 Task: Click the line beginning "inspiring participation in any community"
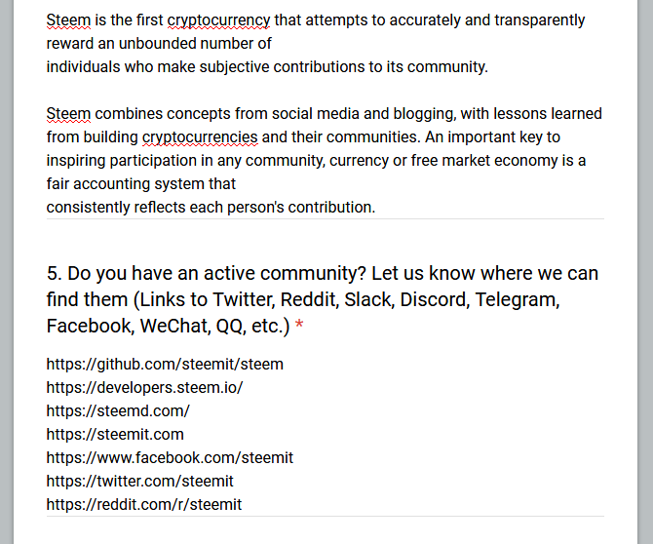click(x=316, y=160)
